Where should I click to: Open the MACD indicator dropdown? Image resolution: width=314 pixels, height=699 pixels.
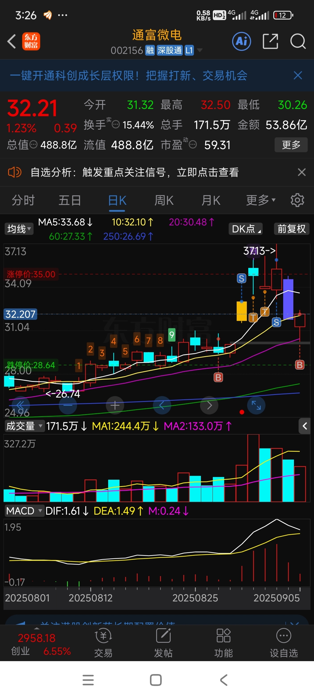point(24,511)
